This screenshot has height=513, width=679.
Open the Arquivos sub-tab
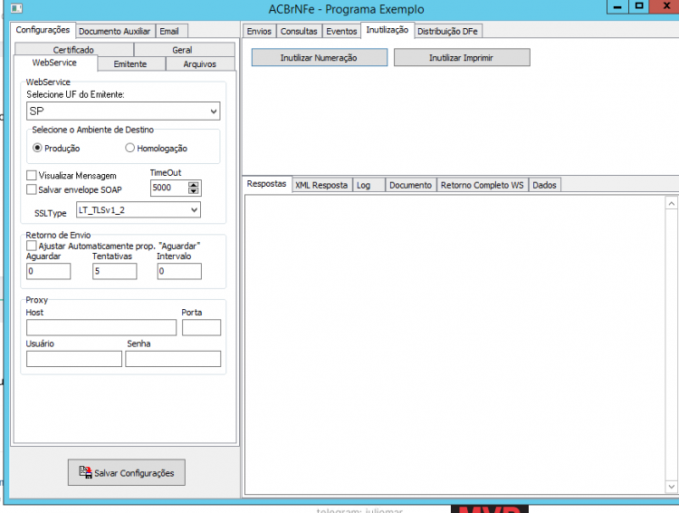coord(200,63)
